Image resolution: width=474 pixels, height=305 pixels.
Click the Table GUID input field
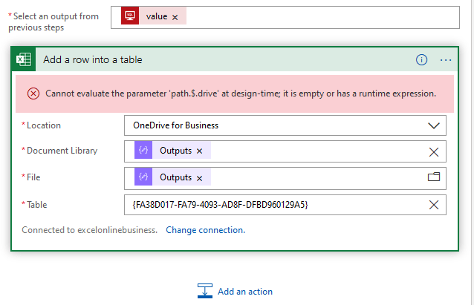pos(275,206)
